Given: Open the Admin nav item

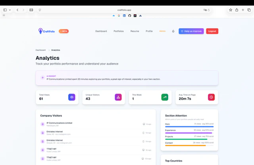Looking at the screenshot, I should coord(162,31).
